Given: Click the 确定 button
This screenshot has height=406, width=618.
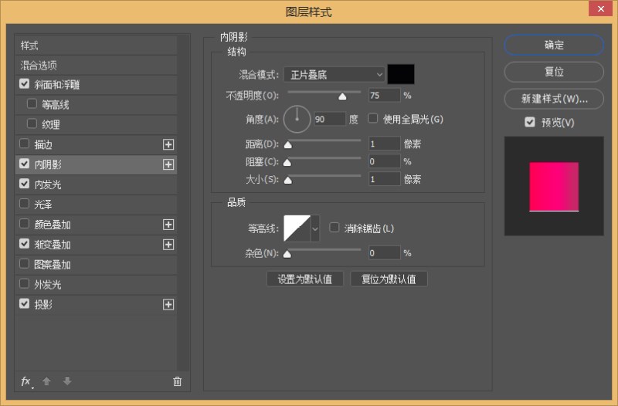Looking at the screenshot, I should (x=554, y=45).
